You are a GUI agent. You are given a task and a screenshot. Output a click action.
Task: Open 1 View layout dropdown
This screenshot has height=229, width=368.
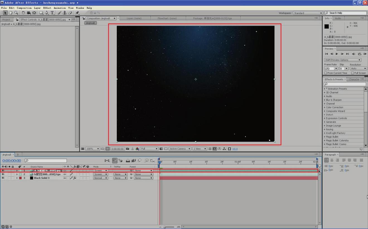(200, 149)
